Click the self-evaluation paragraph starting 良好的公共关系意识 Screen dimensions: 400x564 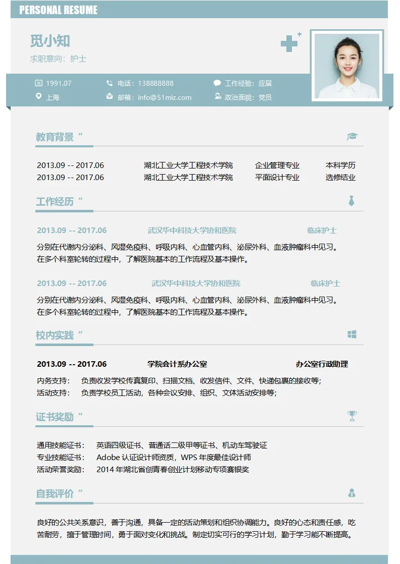(x=196, y=528)
